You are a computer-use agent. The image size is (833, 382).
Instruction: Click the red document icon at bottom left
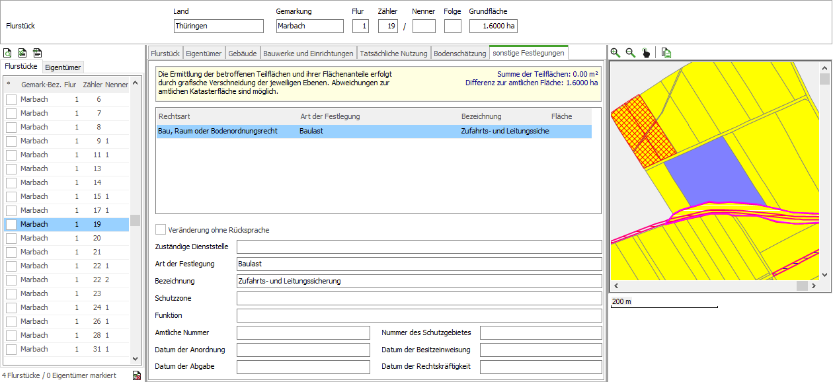pos(137,375)
